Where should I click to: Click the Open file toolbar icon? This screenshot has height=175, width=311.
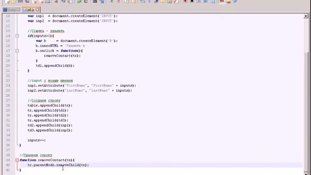point(14,1)
